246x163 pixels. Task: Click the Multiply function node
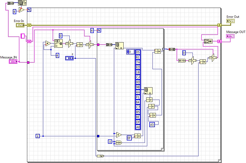[48, 44]
